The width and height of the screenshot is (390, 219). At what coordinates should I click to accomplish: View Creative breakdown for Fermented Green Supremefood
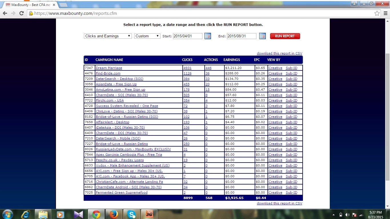coord(276,192)
